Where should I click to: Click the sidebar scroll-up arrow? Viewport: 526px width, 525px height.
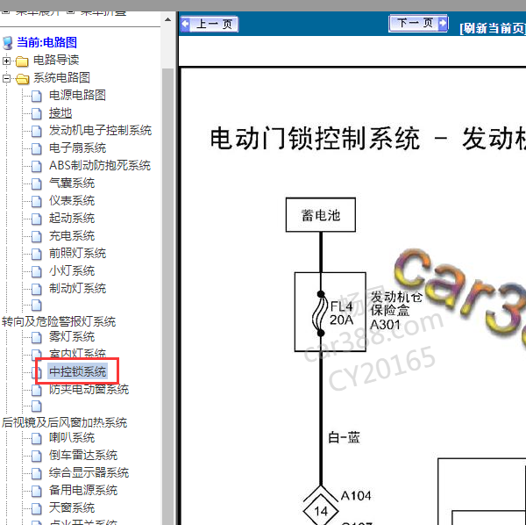pos(167,20)
